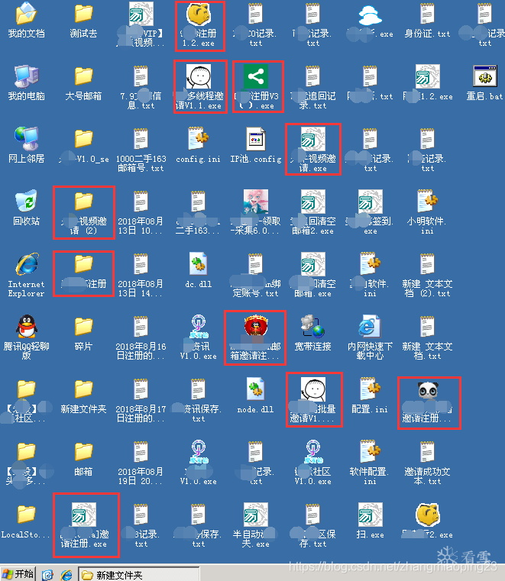Open the 碎片 folder
Viewport: 505px width, 581px height.
[83, 334]
